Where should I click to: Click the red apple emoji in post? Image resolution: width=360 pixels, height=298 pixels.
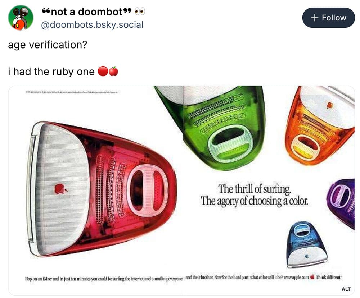pyautogui.click(x=113, y=71)
